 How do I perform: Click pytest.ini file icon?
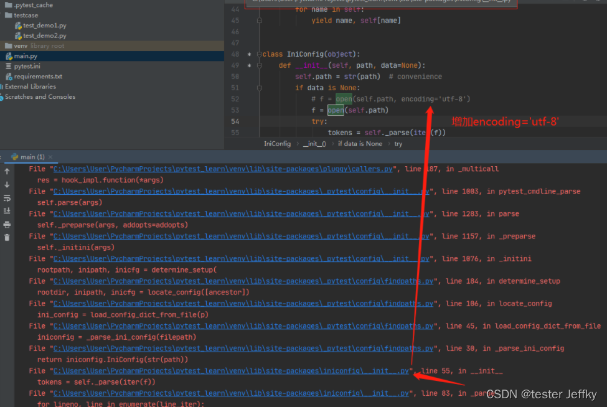click(9, 66)
